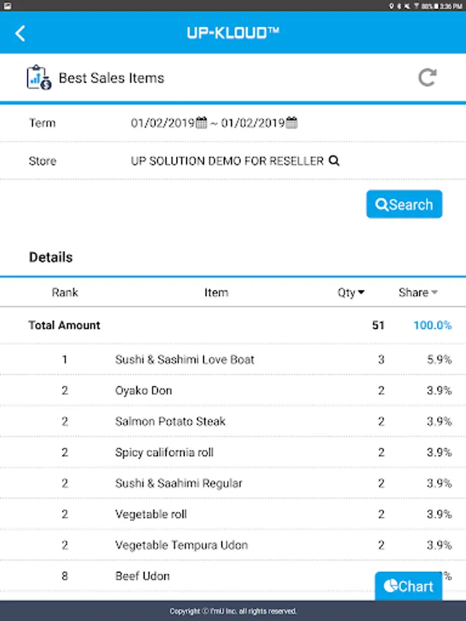Image resolution: width=466 pixels, height=621 pixels.
Task: Open the Chart view button
Action: [408, 586]
